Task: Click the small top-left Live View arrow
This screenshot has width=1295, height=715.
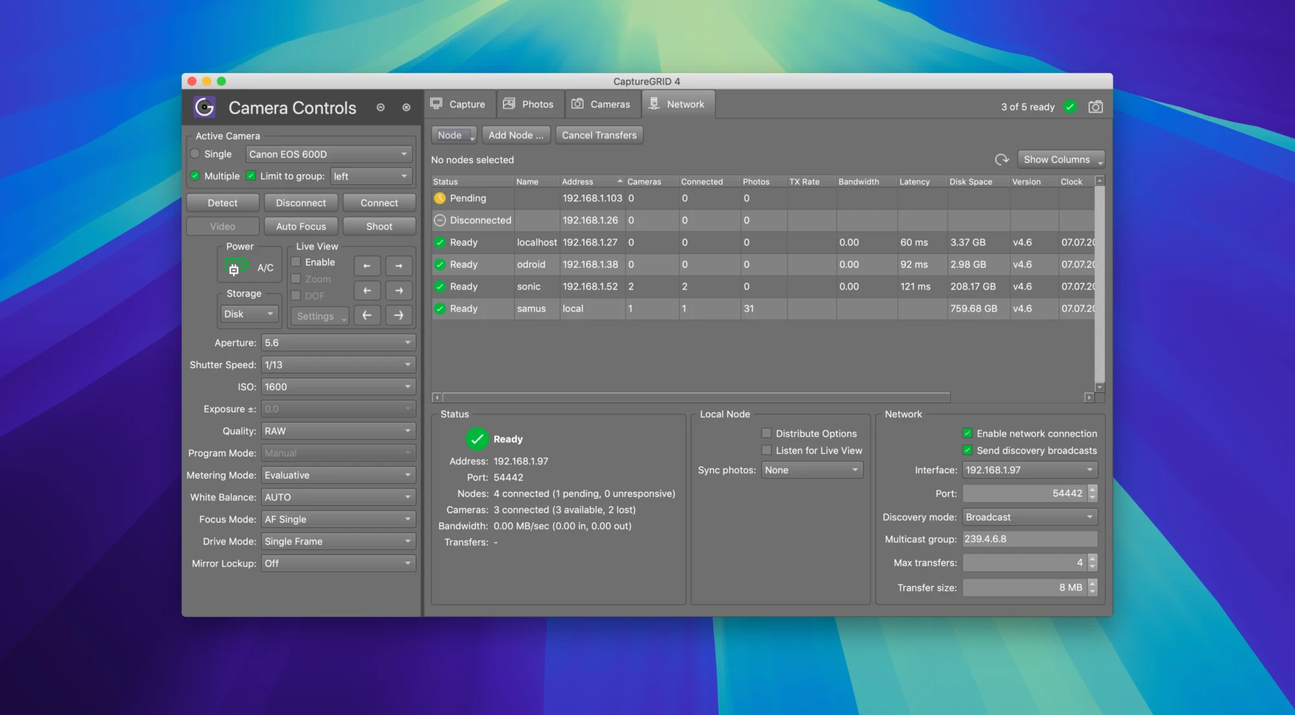Action: click(x=367, y=266)
